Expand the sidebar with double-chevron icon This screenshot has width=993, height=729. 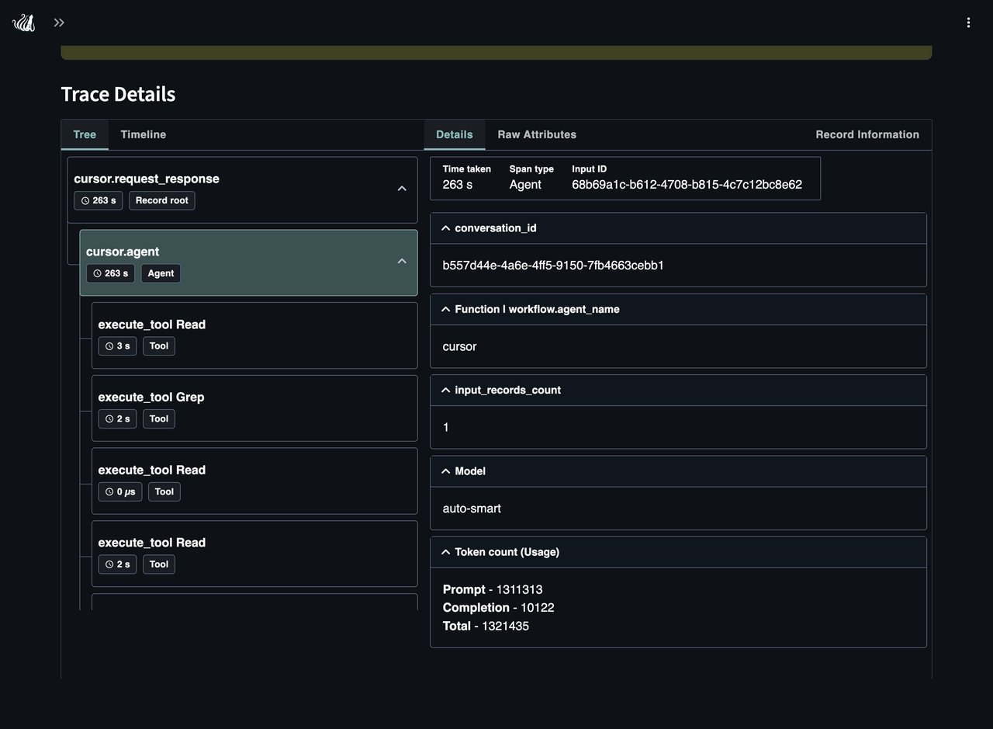click(x=59, y=23)
